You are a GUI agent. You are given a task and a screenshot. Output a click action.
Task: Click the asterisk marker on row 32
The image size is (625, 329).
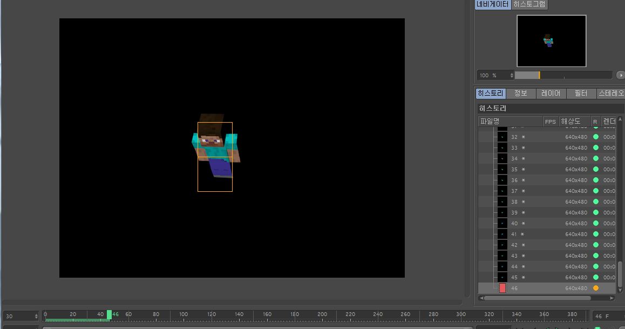click(524, 137)
